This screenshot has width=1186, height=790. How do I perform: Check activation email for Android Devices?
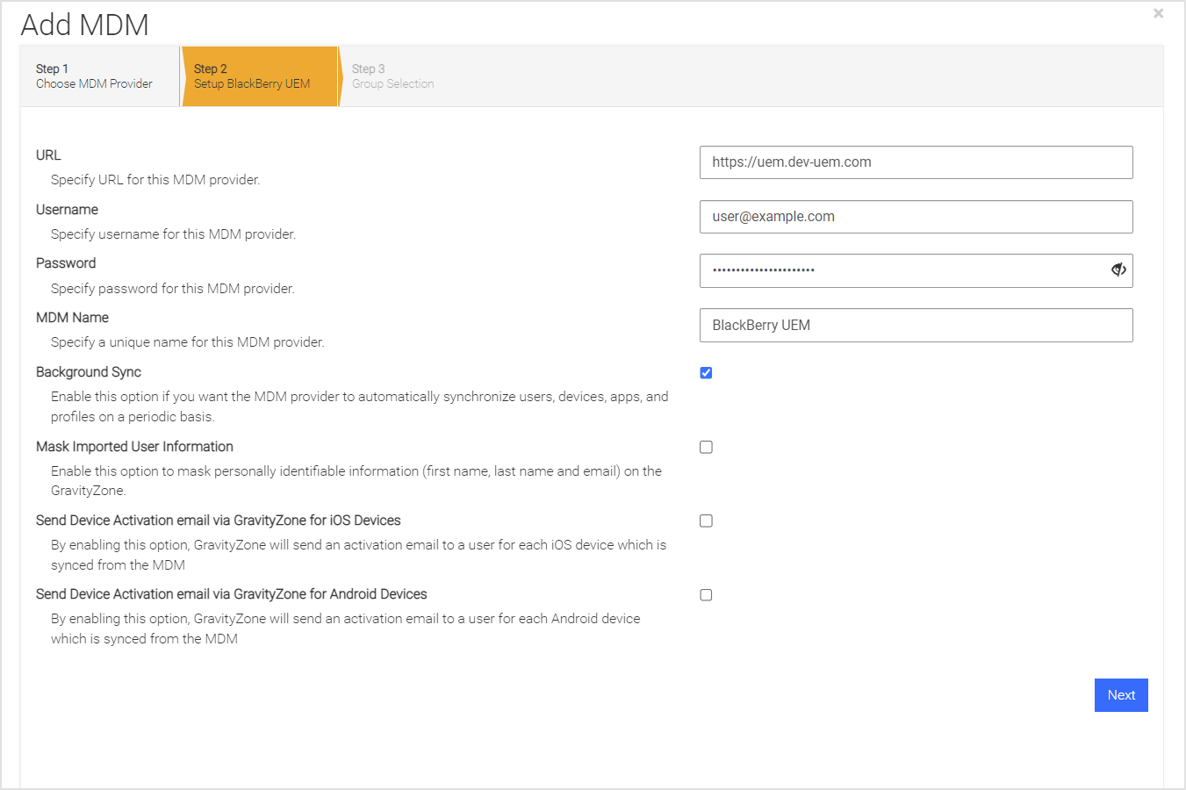pos(706,594)
